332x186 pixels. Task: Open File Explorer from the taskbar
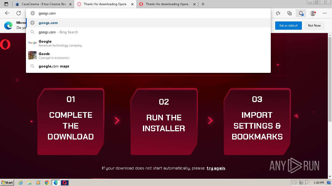[x=29, y=183]
